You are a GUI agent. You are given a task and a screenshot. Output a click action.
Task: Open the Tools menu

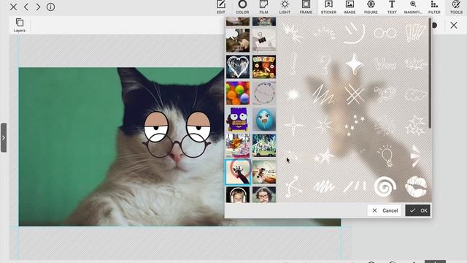pyautogui.click(x=456, y=7)
